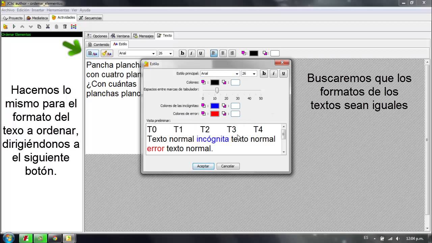Viewport: 432px width, 243px height.
Task: Move activity up with the arrow icon
Action: coord(22,26)
